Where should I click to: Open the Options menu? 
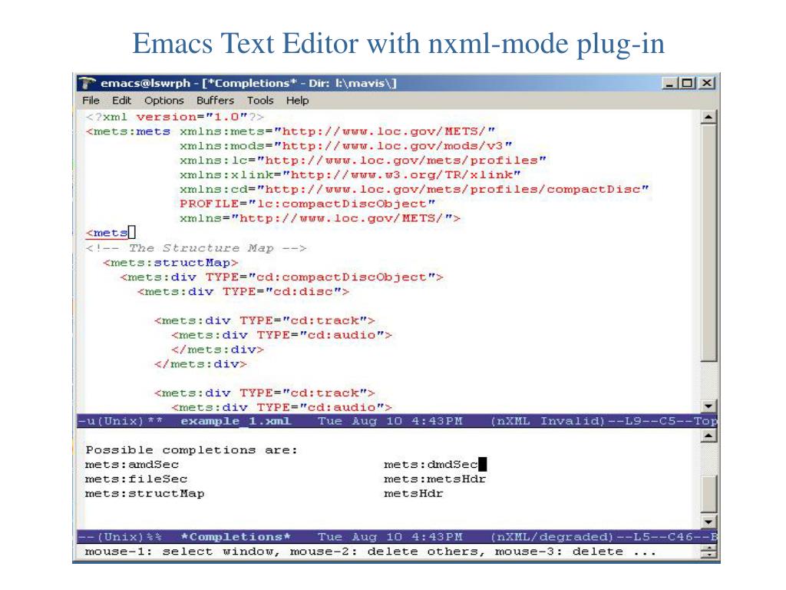(x=164, y=101)
